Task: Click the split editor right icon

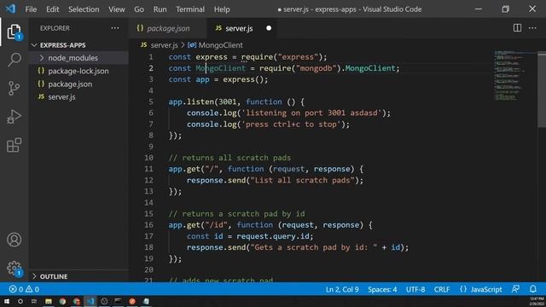Action: point(517,28)
